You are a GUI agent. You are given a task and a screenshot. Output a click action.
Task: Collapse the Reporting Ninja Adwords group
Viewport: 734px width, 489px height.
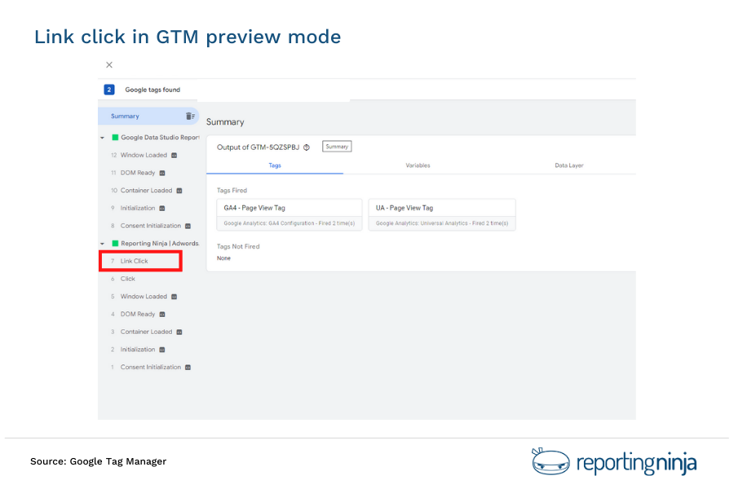[100, 241]
